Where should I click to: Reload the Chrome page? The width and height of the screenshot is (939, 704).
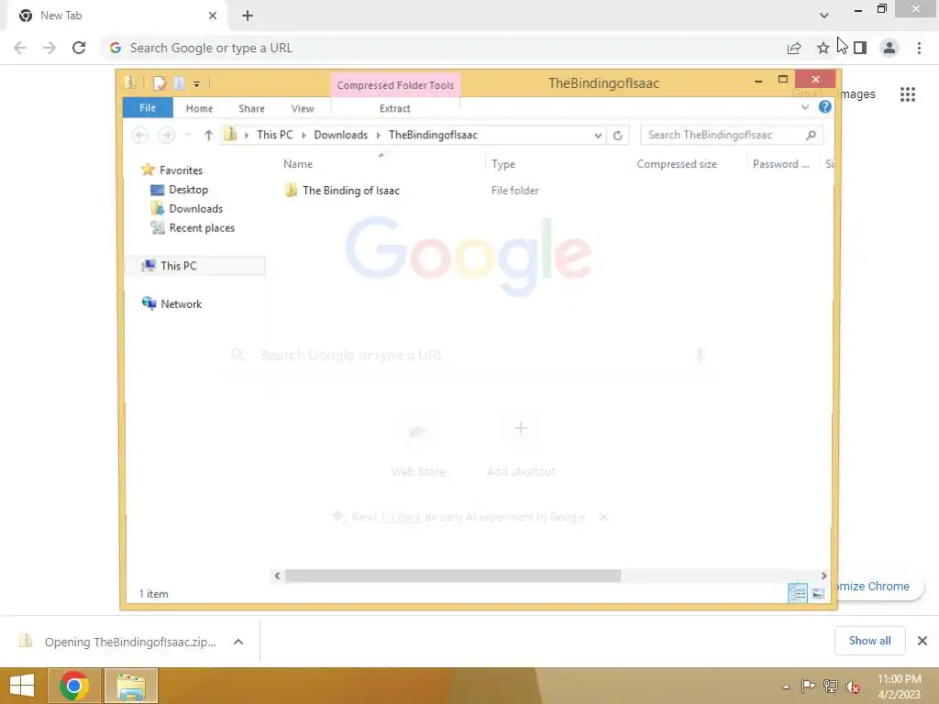pyautogui.click(x=79, y=48)
